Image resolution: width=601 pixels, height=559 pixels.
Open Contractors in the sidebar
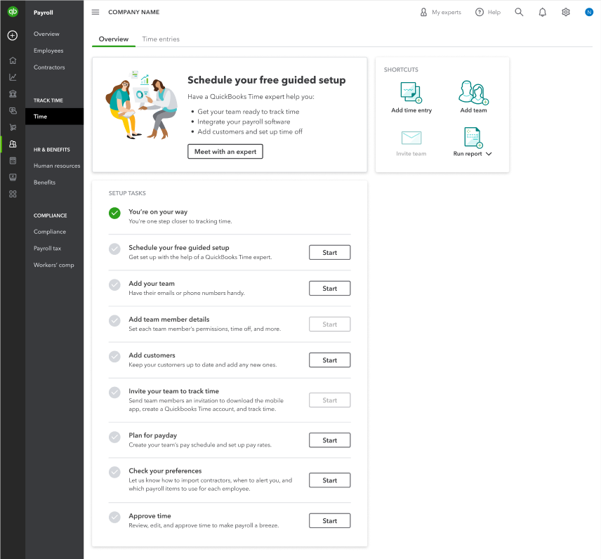[x=49, y=67]
